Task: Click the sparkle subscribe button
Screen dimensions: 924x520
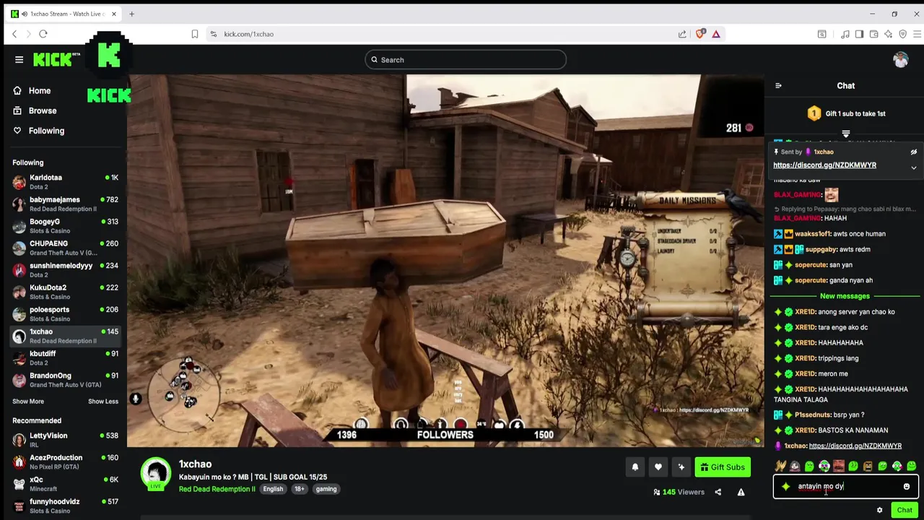Action: [x=681, y=467]
